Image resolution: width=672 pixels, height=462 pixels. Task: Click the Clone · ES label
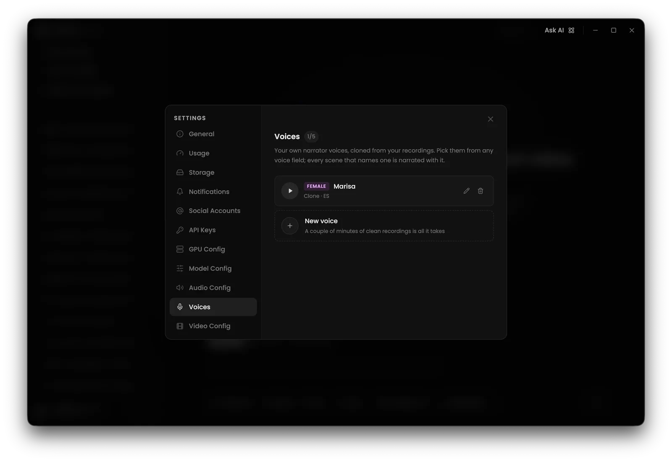[316, 196]
